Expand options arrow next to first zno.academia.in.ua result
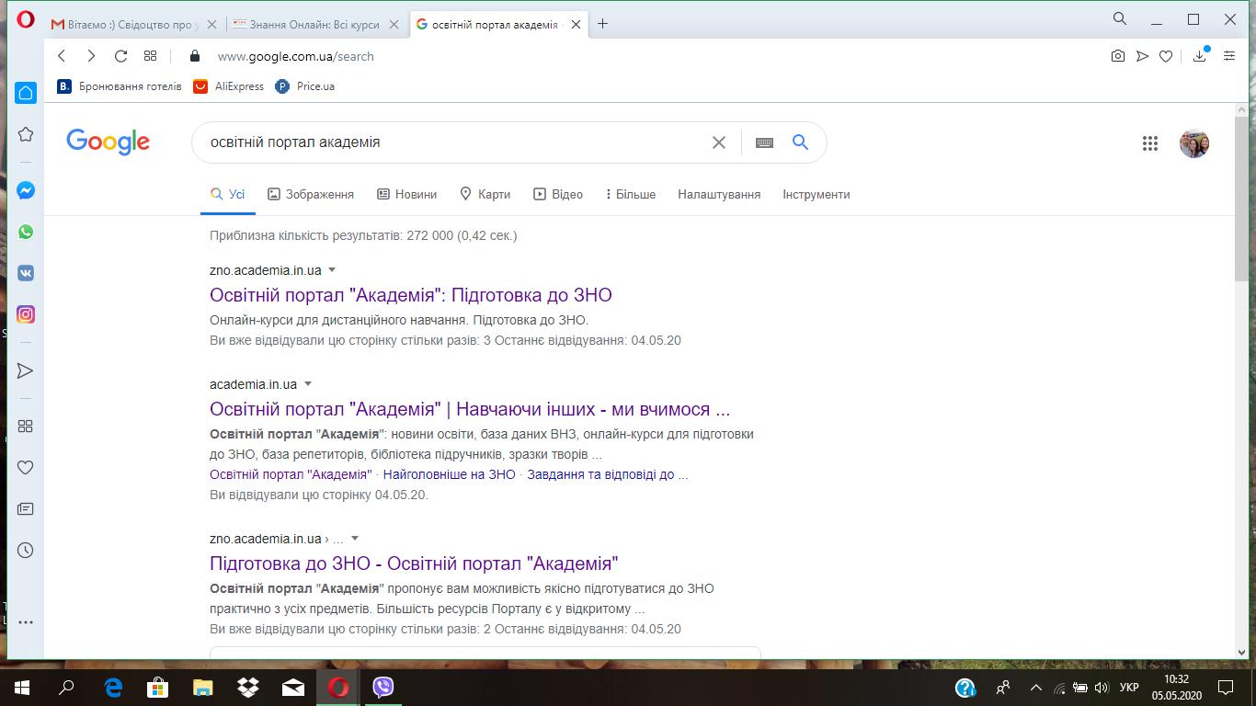The height and width of the screenshot is (706, 1256). coord(332,270)
